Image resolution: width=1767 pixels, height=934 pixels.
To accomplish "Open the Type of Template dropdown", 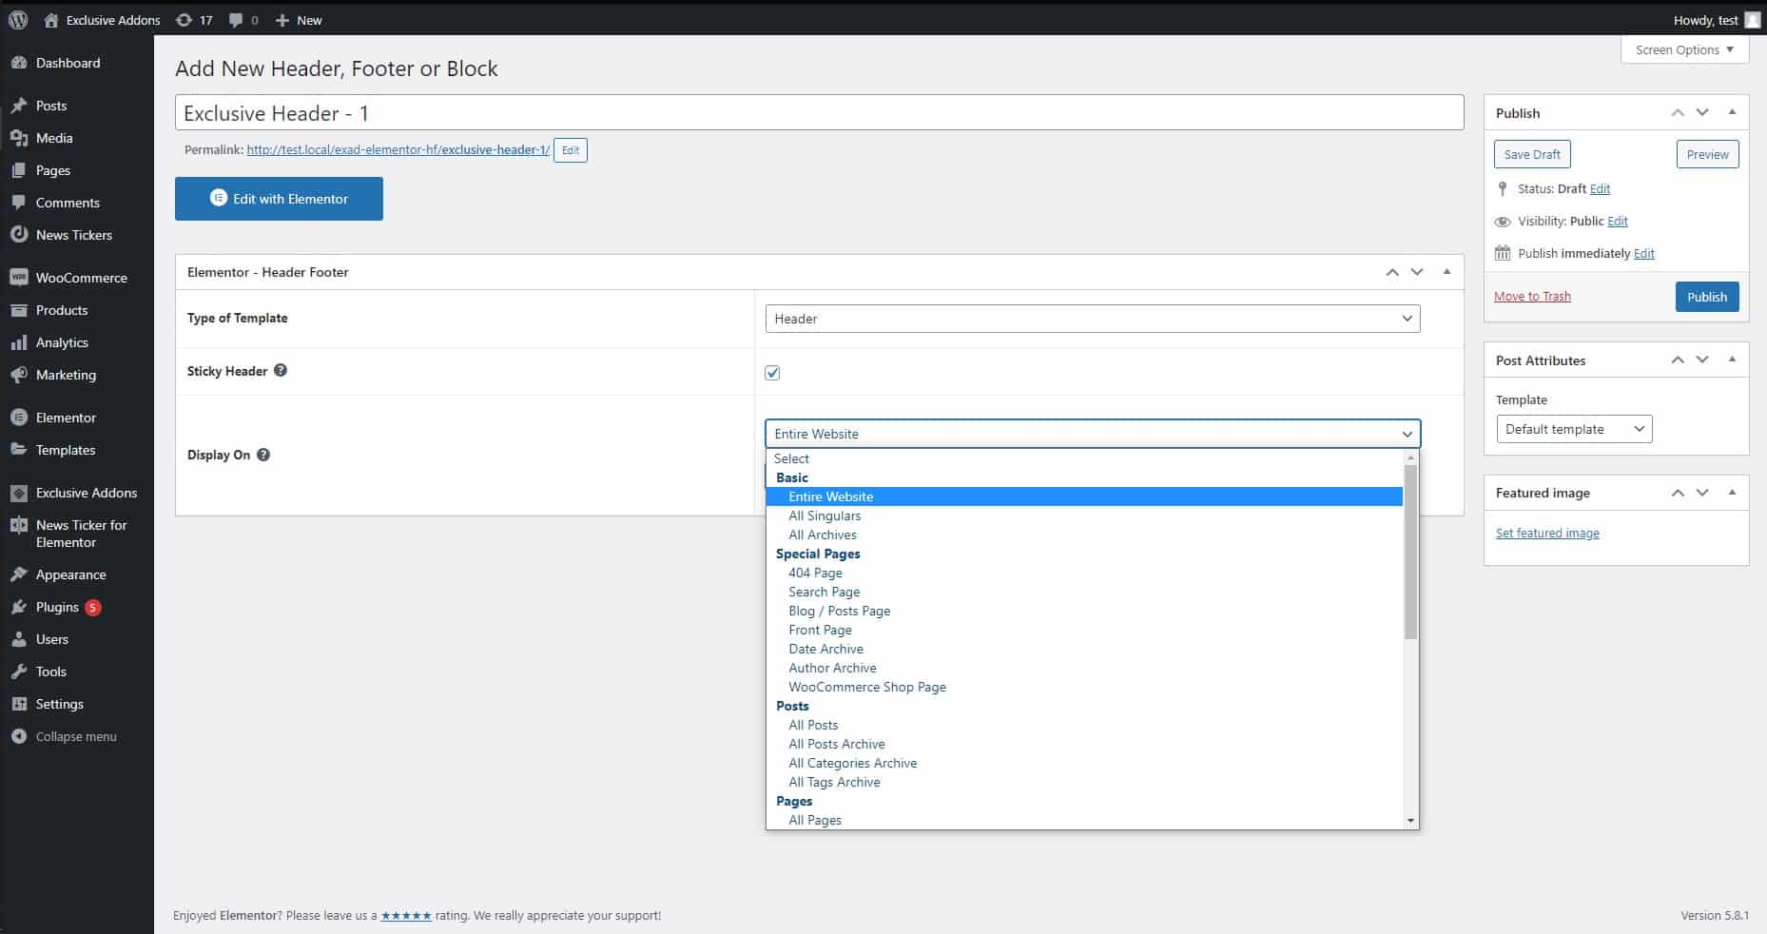I will point(1093,319).
